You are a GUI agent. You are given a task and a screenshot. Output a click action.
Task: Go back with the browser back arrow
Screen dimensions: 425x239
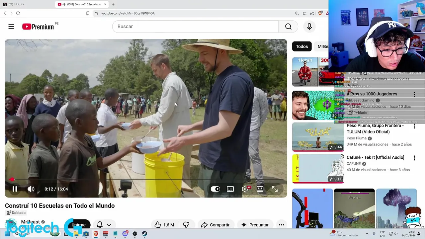[5, 13]
